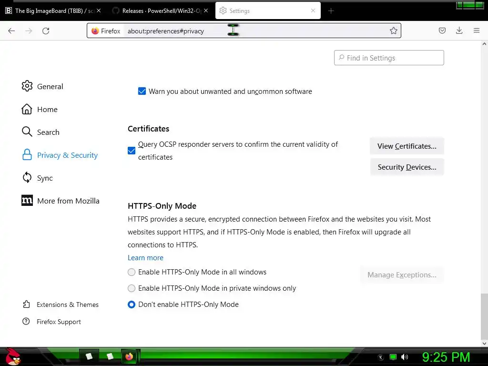Click Manage Exceptions button
Viewport: 488px width, 366px height.
pos(402,275)
